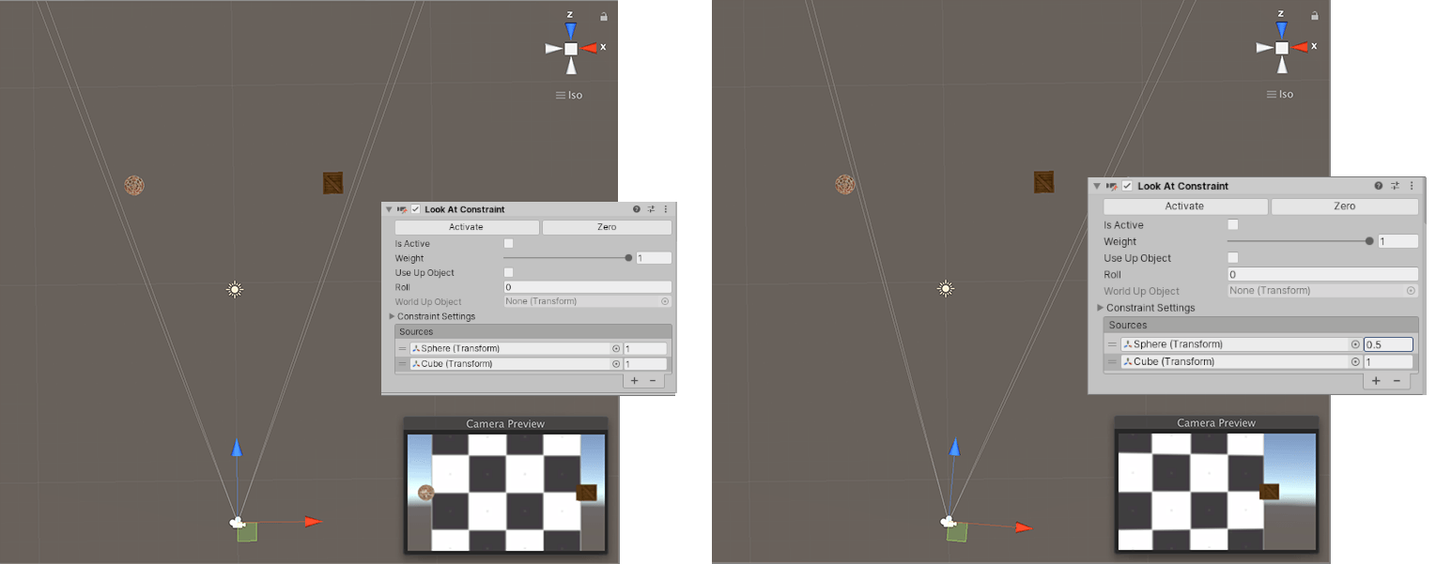Open the help icon in the left Look At Constraint header
Viewport: 1436px width, 564px height.
pos(637,209)
